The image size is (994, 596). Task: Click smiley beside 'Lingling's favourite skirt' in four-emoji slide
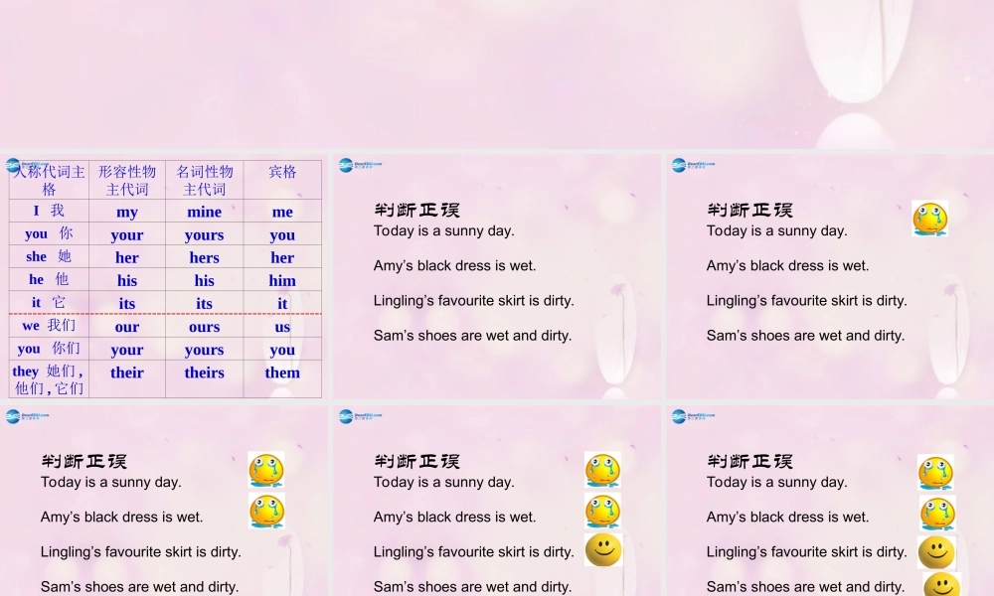click(936, 552)
